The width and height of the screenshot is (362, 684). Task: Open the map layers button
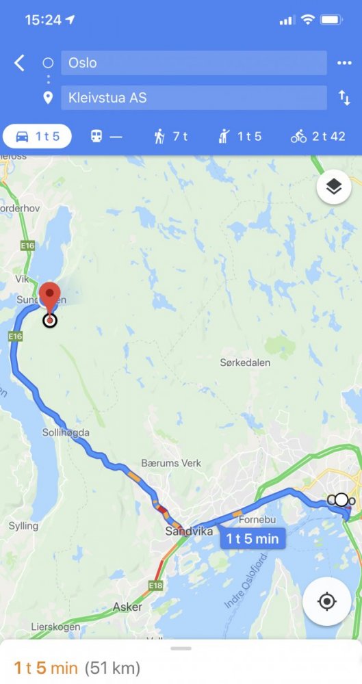334,187
